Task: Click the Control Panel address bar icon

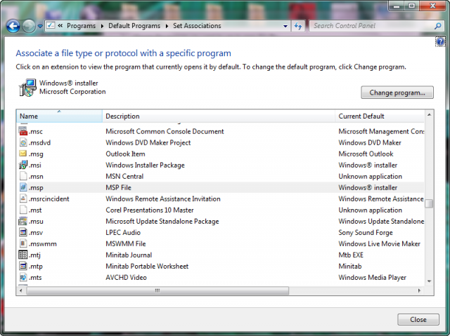Action: 51,25
